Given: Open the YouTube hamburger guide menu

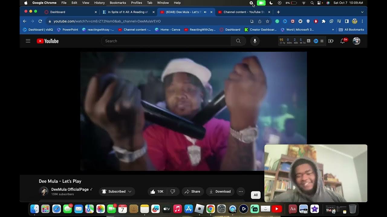Looking at the screenshot, I should point(28,41).
